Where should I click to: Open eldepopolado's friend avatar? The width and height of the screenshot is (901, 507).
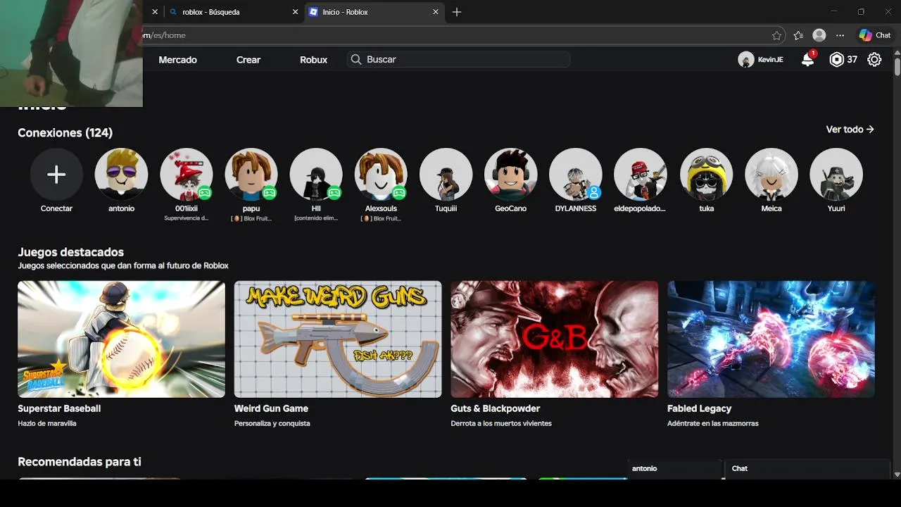click(640, 175)
